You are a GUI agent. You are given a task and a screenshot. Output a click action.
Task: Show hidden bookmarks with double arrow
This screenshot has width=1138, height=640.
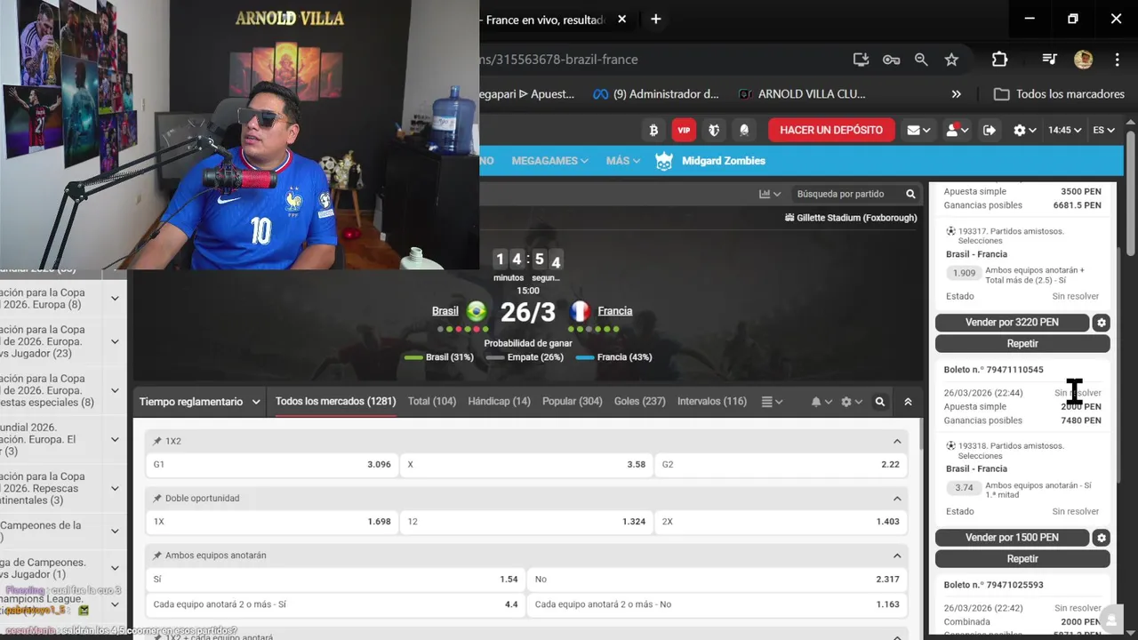pyautogui.click(x=956, y=93)
